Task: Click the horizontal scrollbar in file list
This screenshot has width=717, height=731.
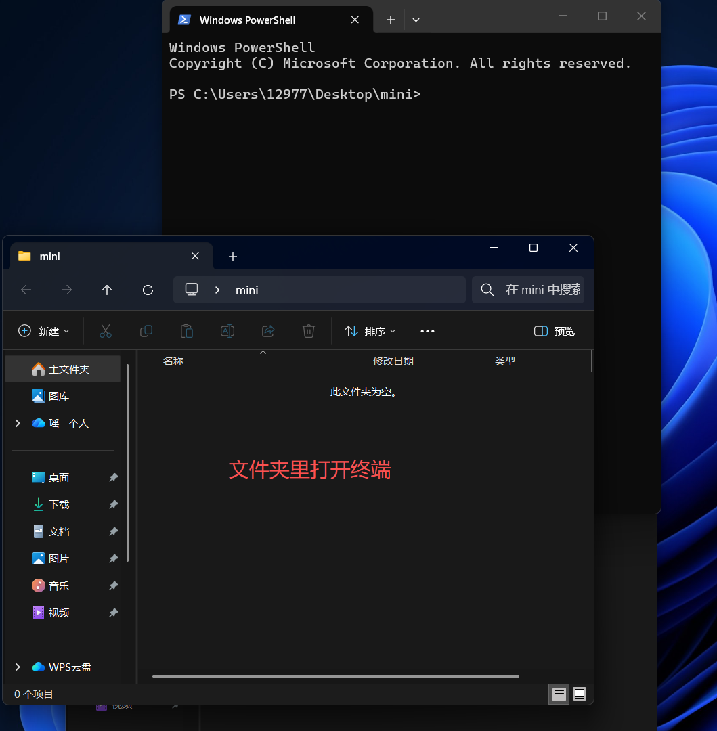Action: [336, 676]
